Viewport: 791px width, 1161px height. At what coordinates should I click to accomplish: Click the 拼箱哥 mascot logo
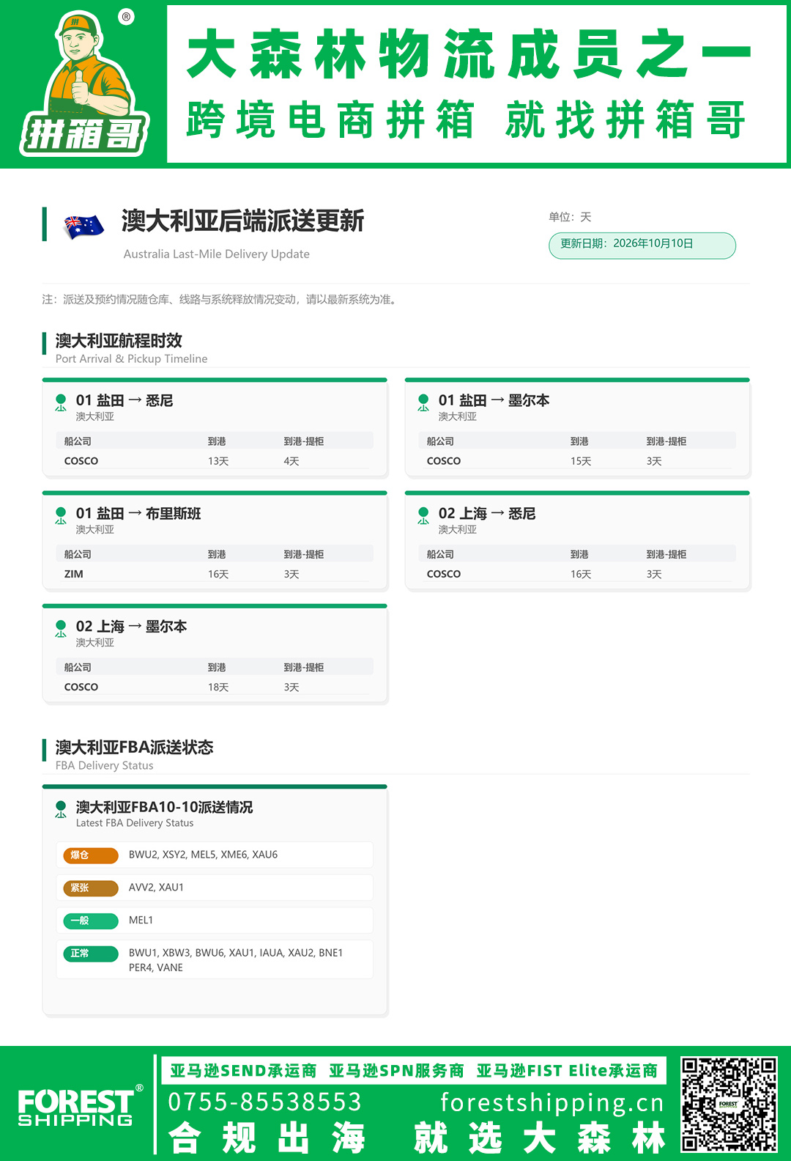tap(83, 84)
